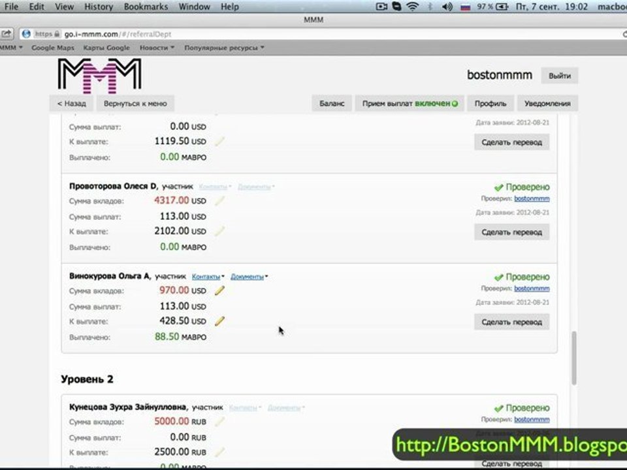Click pencil icon next to 1119.50 USD
This screenshot has width=627, height=470.
click(219, 142)
